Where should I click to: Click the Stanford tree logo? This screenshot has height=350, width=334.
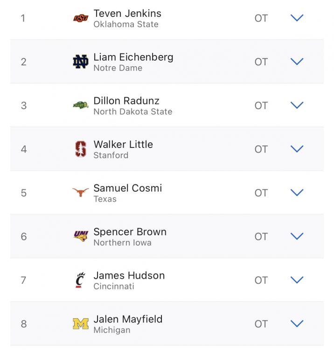pos(81,149)
